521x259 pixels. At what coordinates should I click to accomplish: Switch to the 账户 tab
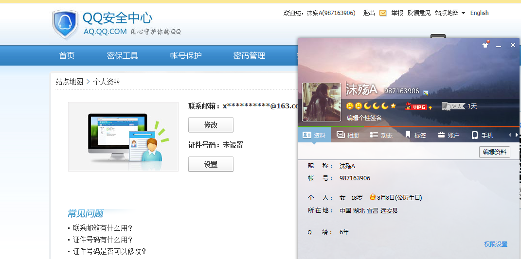click(449, 135)
